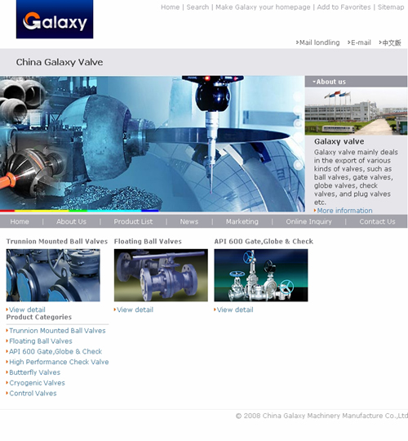Open the Online Inquiry menu item
Screen dimensions: 408x441
coord(308,221)
